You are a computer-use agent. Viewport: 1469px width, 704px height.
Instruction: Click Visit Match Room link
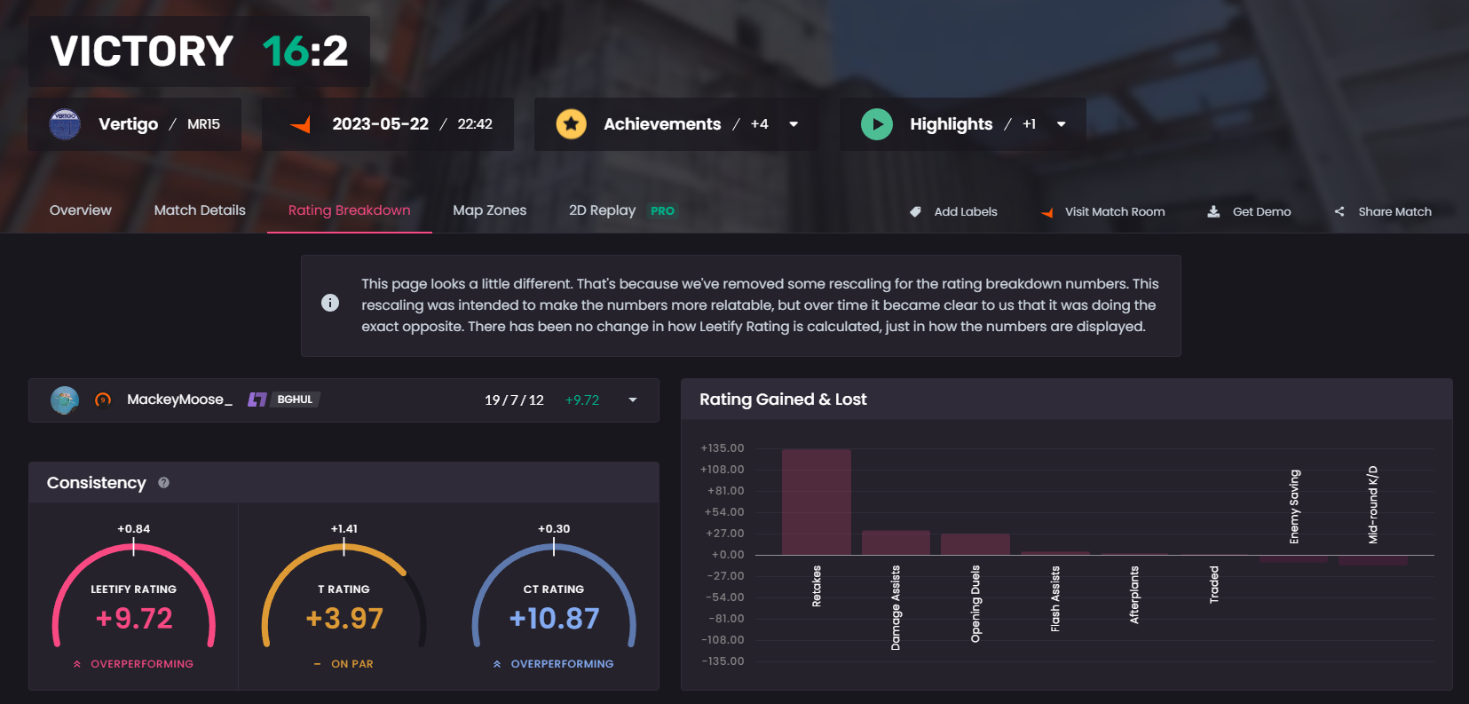[1103, 212]
